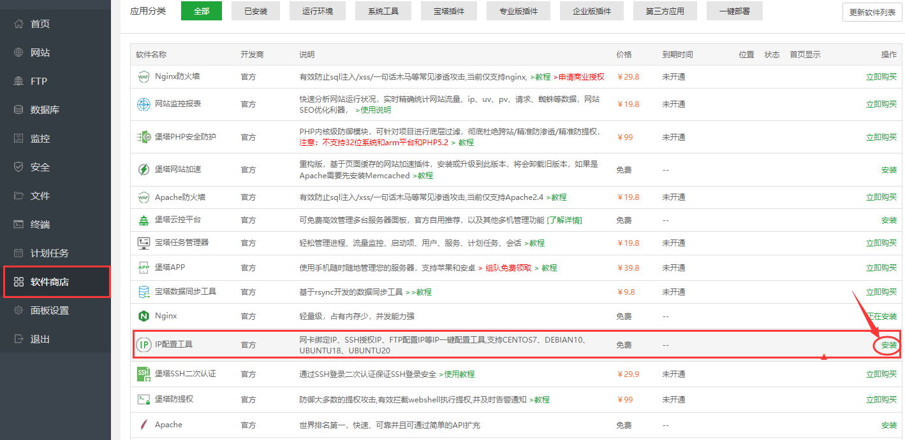The width and height of the screenshot is (905, 440).
Task: Click the database icon beside 数据库
Action: 18,110
